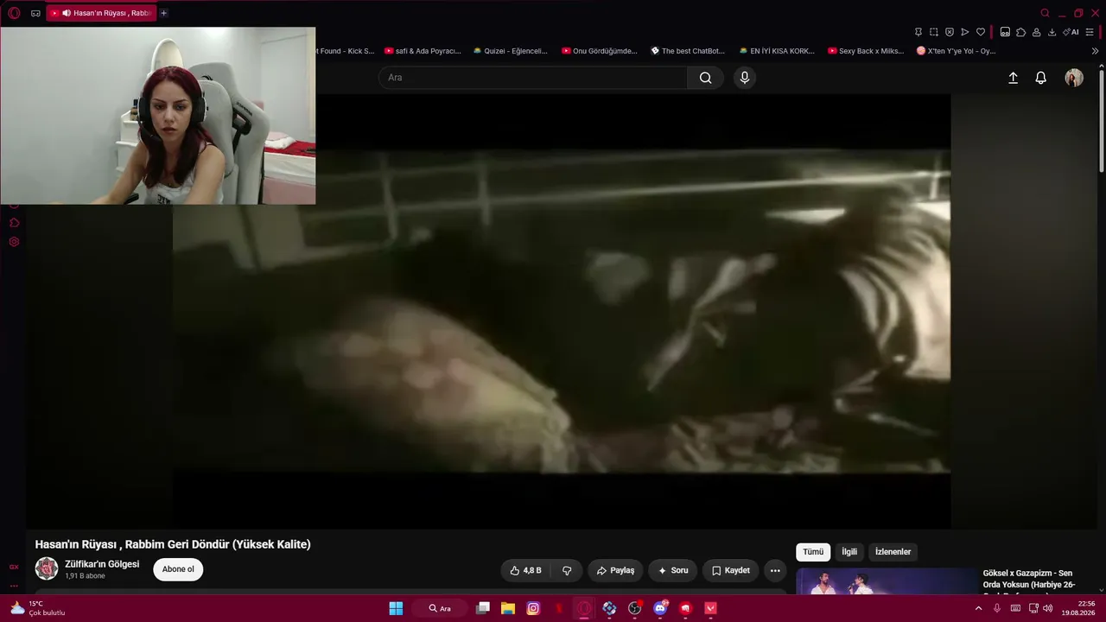Image resolution: width=1106 pixels, height=622 pixels.
Task: Open Task View on the taskbar
Action: point(483,608)
